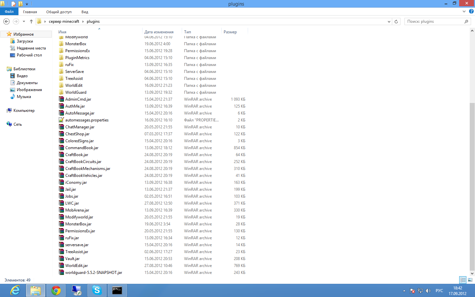Expand the ribbon with the chevron
Screen dimensions: 475x297
pos(464,12)
